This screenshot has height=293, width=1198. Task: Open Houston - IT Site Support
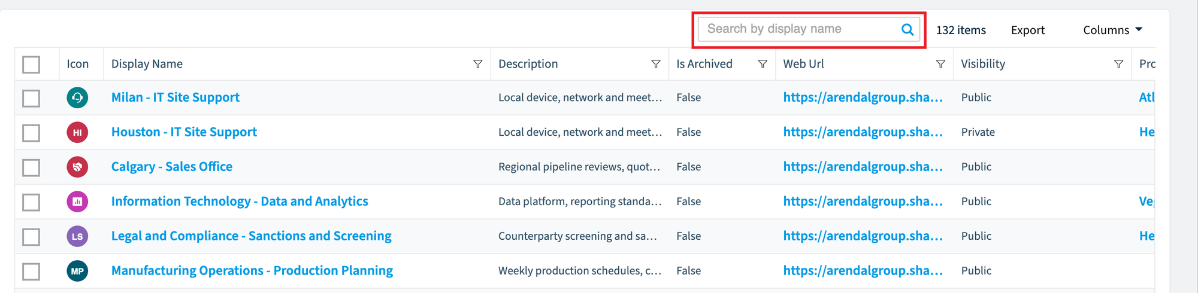[x=184, y=132]
